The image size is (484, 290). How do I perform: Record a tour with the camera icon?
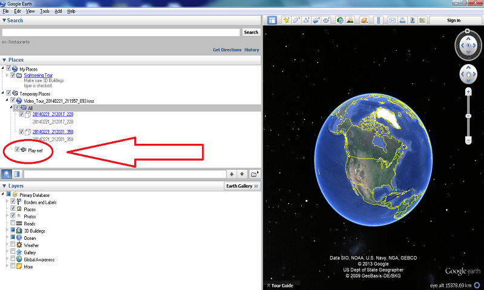click(326, 21)
